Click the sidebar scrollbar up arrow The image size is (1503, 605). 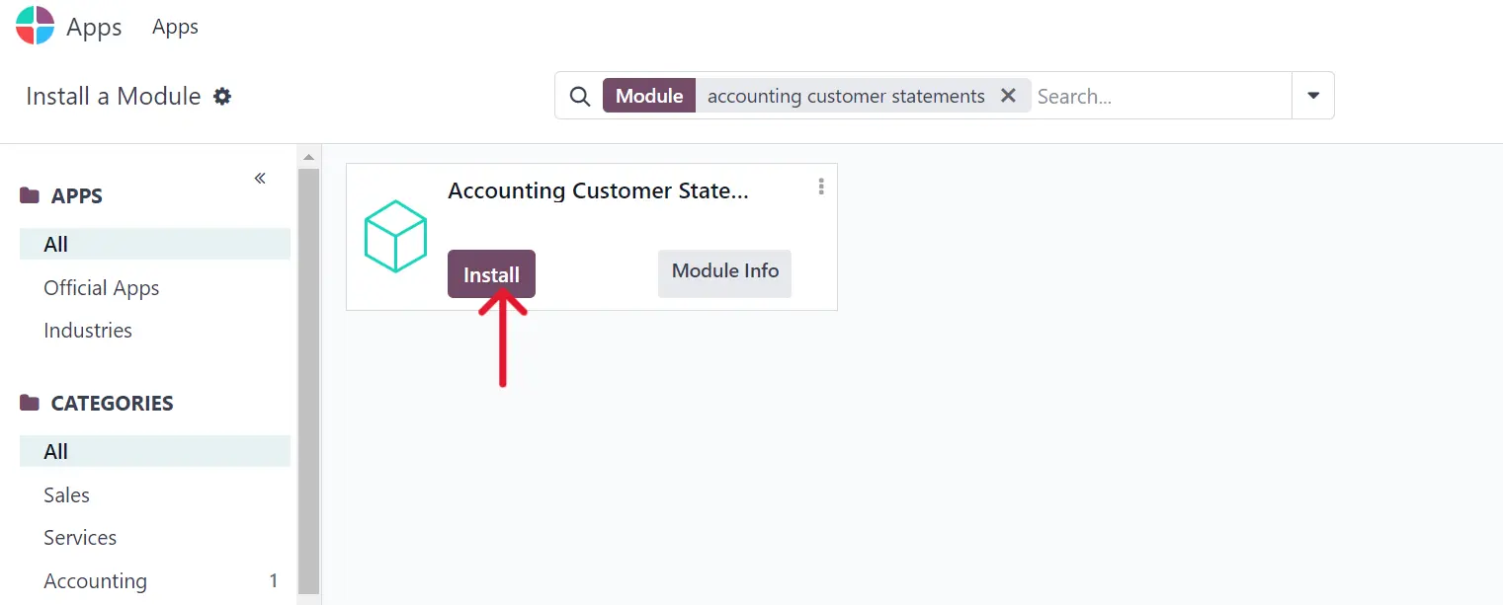(308, 157)
